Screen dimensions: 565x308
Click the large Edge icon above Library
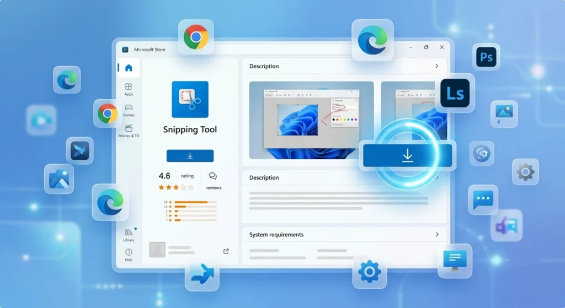click(x=110, y=202)
